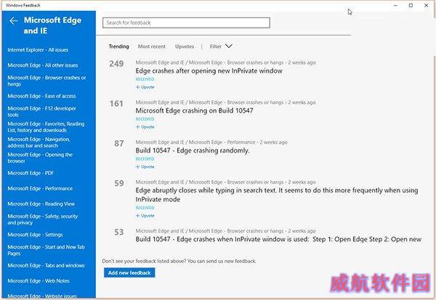Select Internet Explorer - All issues category
The image size is (436, 300).
point(38,50)
